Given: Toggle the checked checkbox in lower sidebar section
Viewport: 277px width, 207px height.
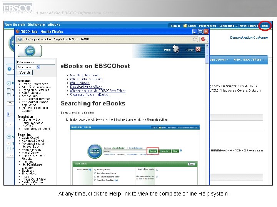Looking at the screenshot, I should [8, 143].
